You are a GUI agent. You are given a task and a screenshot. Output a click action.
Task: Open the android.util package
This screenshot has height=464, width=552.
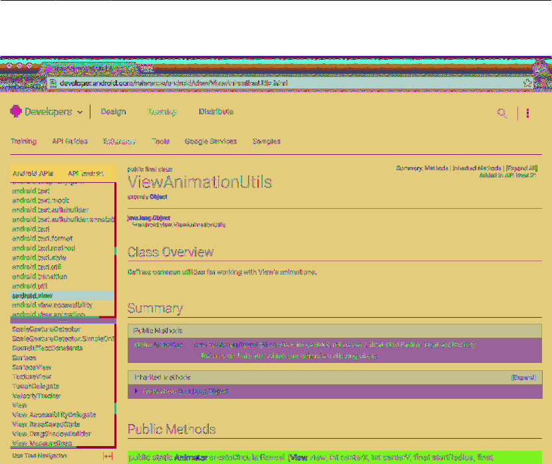29,286
